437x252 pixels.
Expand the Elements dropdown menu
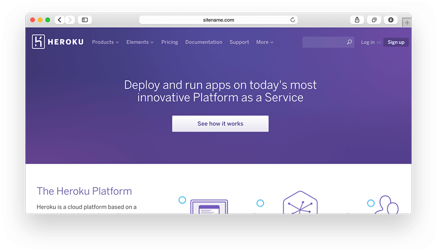tap(140, 42)
